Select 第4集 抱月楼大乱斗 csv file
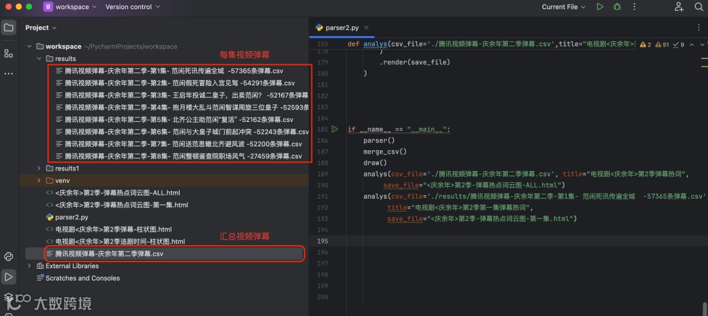 tap(182, 108)
